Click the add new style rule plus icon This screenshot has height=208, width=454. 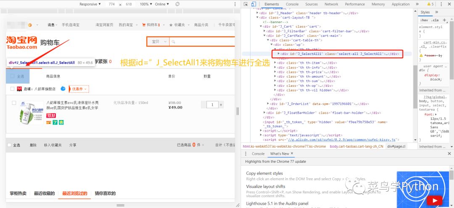(444, 20)
